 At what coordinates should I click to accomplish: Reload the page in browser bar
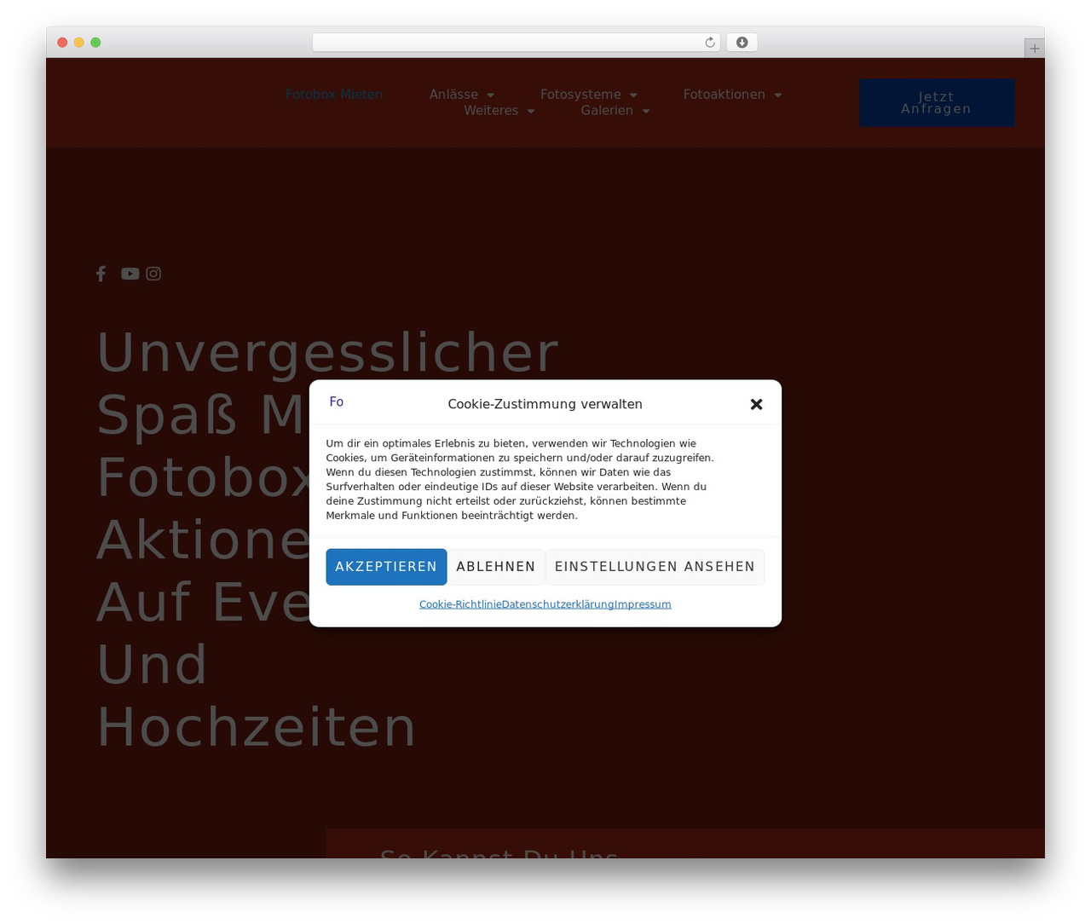709,43
